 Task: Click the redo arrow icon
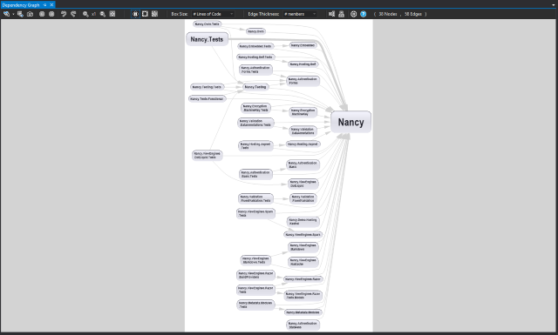[73, 14]
